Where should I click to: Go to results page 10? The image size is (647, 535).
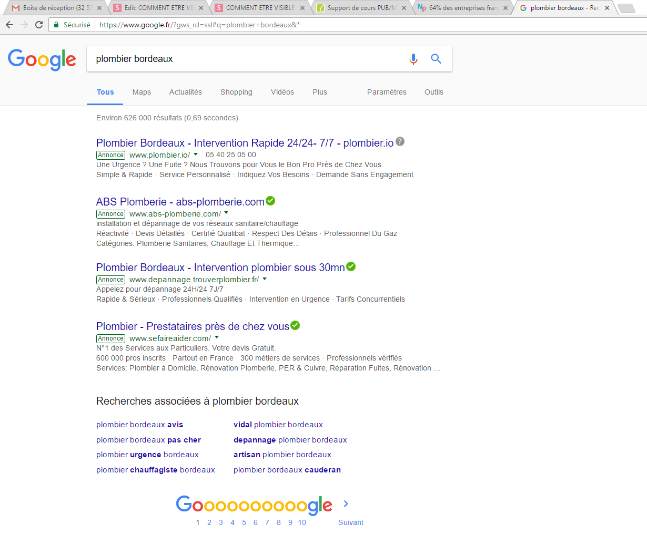(x=302, y=522)
